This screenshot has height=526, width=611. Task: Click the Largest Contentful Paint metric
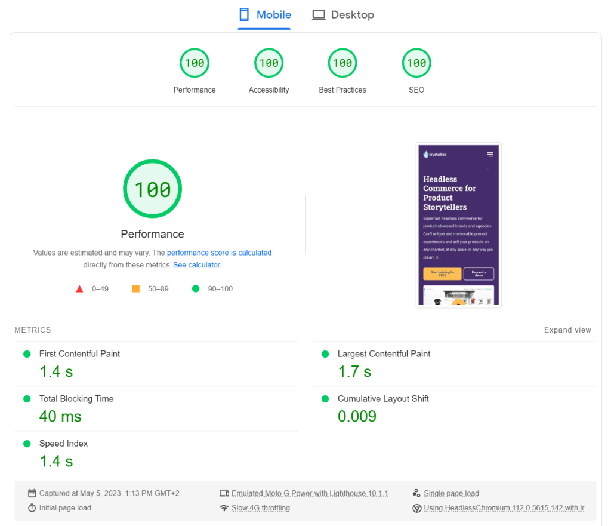tap(384, 354)
